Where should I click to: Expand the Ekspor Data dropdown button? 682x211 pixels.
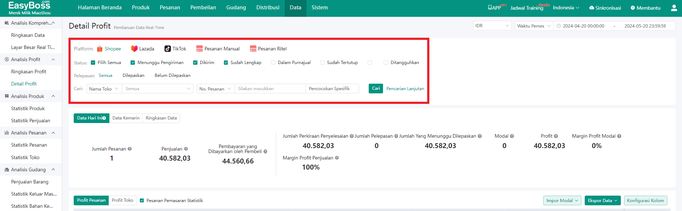603,201
